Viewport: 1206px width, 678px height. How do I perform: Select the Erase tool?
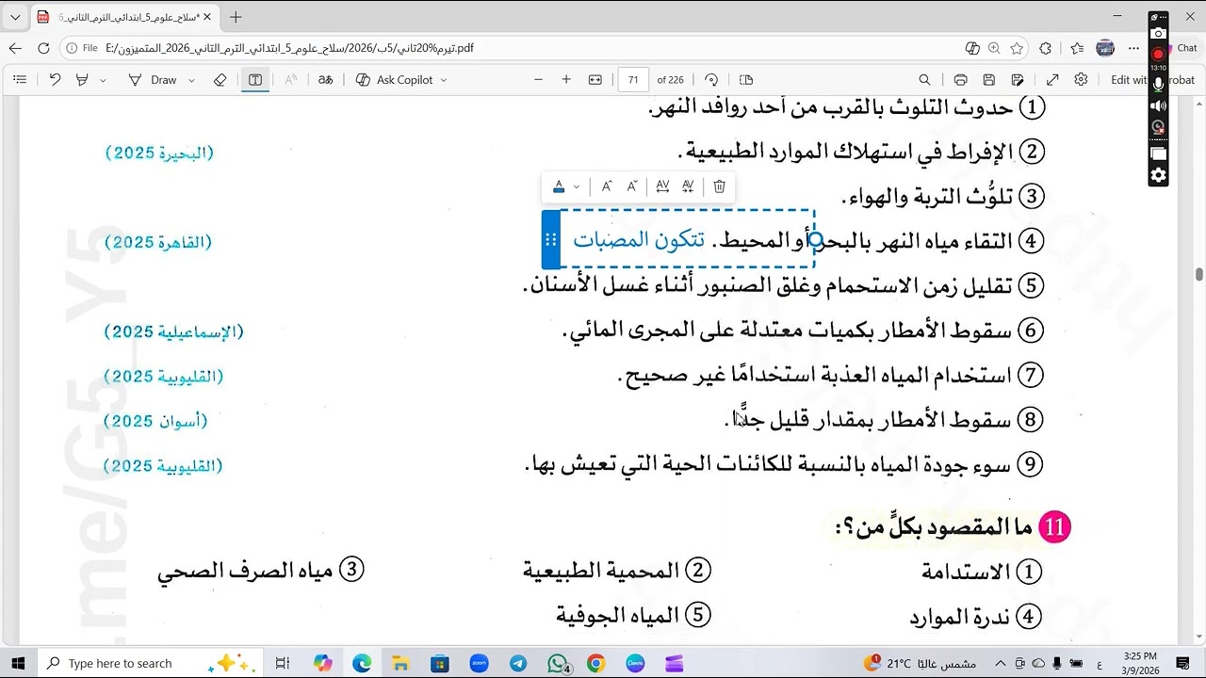tap(220, 80)
